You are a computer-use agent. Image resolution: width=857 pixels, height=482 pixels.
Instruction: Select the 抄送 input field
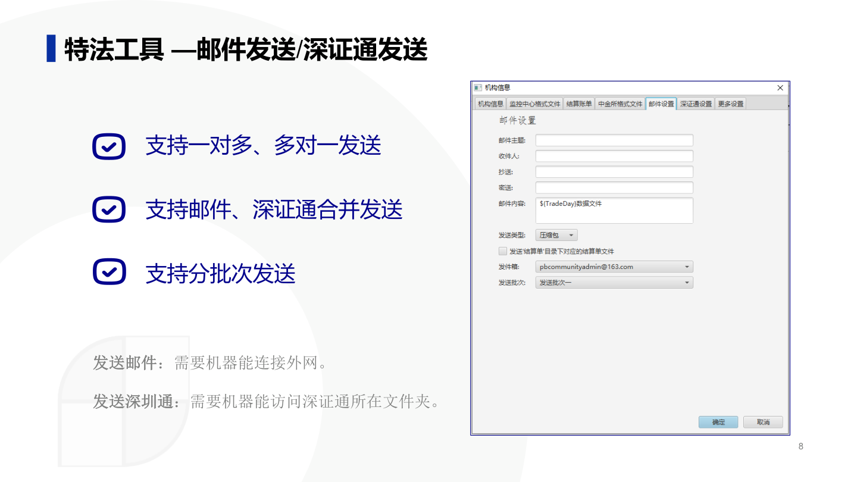tap(614, 172)
